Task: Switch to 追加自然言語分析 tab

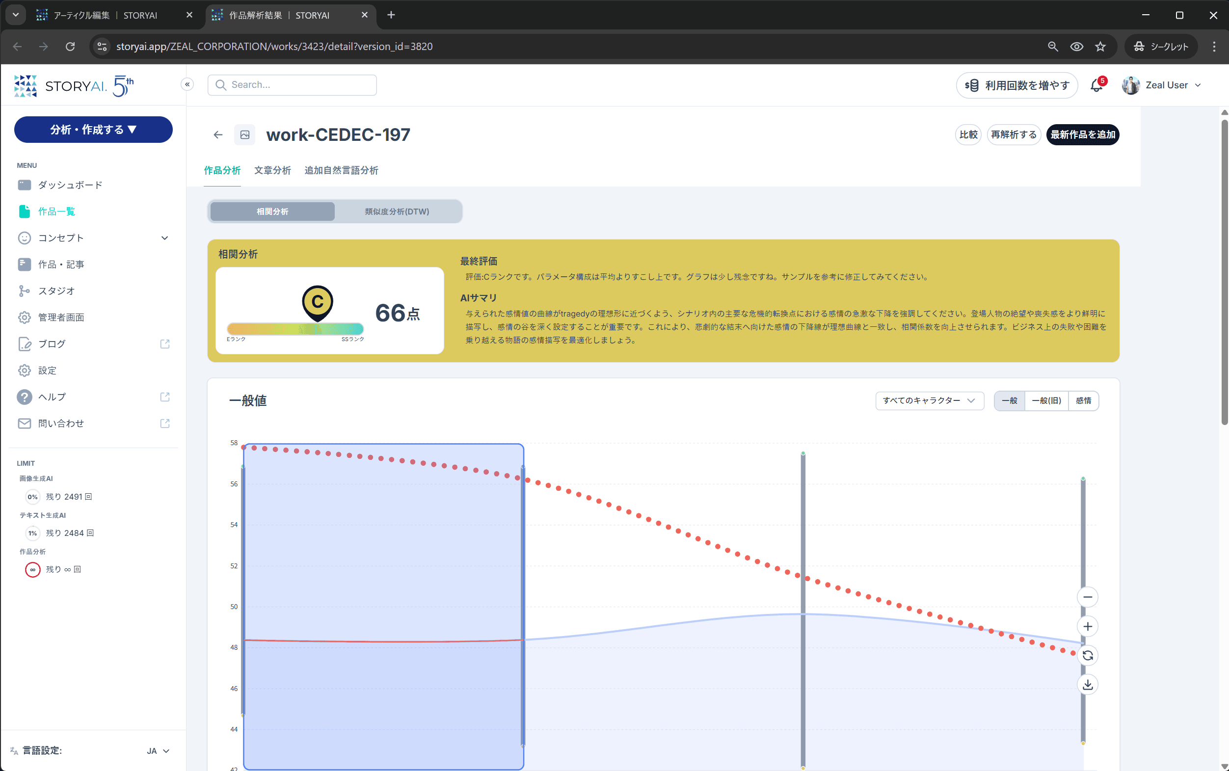Action: click(x=341, y=170)
